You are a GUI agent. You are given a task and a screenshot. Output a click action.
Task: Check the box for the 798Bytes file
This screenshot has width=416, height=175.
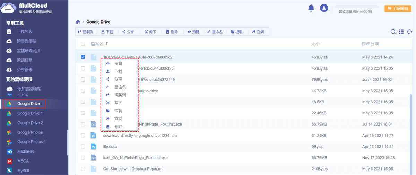pyautogui.click(x=83, y=80)
